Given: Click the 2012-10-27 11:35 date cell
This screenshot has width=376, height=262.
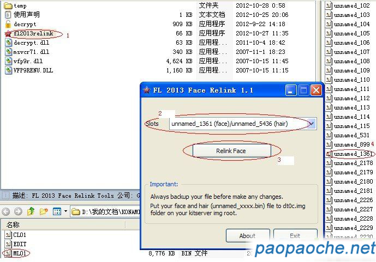Looking at the screenshot, I should tap(262, 33).
